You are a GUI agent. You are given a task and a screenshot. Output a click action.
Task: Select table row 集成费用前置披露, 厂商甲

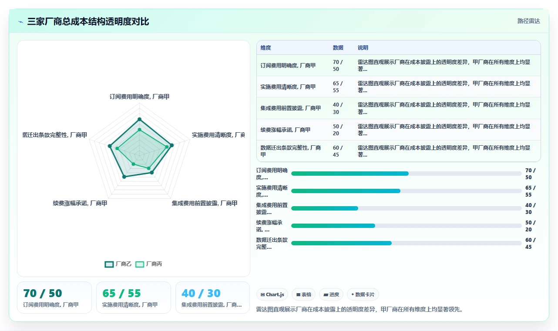click(x=399, y=108)
